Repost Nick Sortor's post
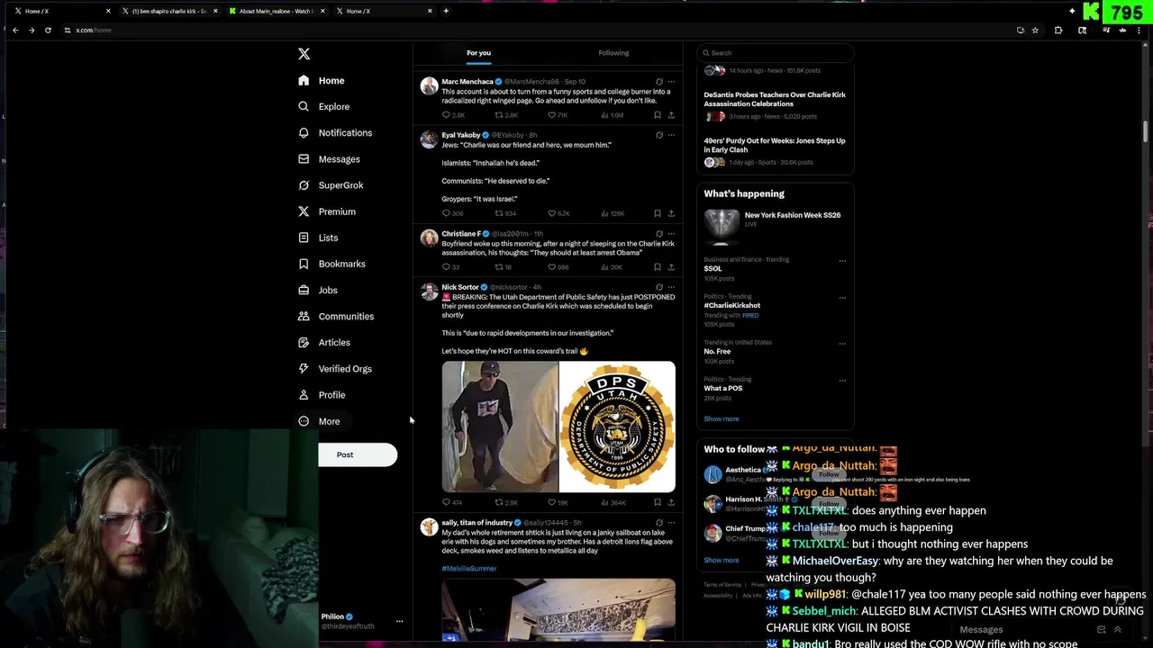The image size is (1153, 648). tap(499, 502)
